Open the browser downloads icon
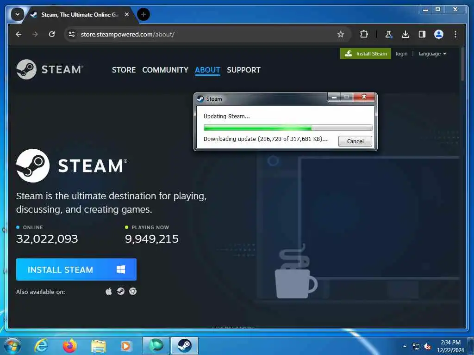Image resolution: width=474 pixels, height=355 pixels. (x=405, y=34)
